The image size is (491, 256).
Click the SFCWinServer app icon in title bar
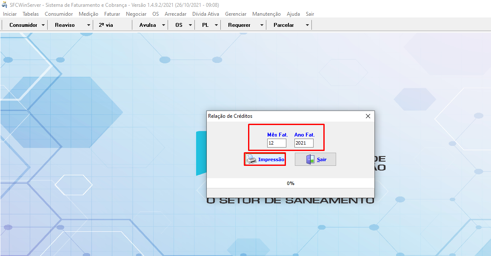5,5
